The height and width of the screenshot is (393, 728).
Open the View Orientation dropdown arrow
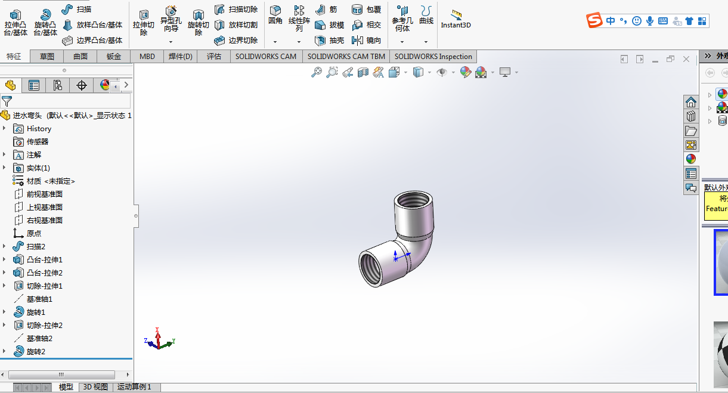pyautogui.click(x=405, y=72)
